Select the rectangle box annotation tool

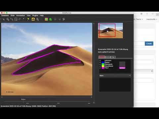click(x=12, y=20)
